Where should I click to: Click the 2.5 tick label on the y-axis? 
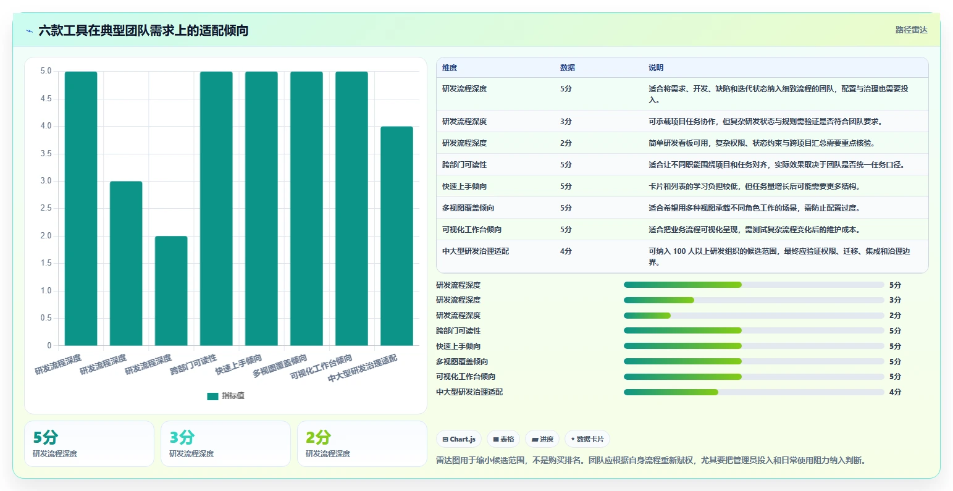pos(46,208)
